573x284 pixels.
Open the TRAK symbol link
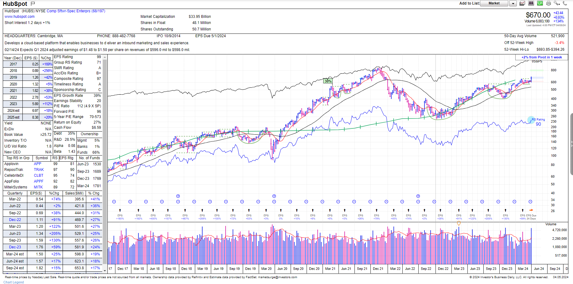coord(39,170)
